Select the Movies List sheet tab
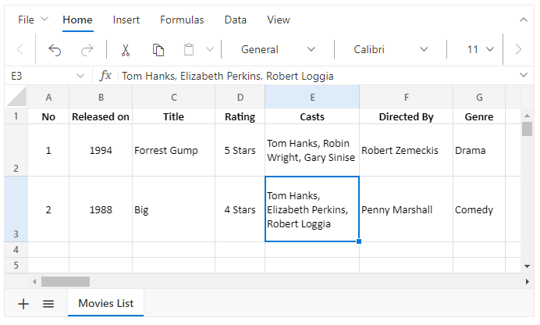Viewport: 540px width, 325px height. [x=105, y=303]
